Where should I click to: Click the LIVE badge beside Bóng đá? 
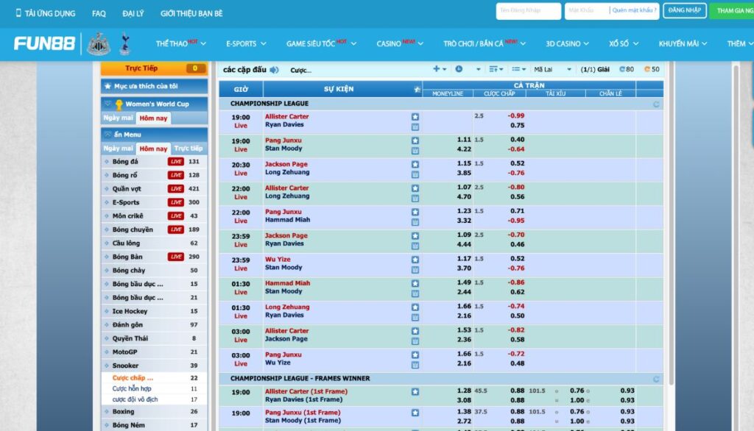pos(175,162)
